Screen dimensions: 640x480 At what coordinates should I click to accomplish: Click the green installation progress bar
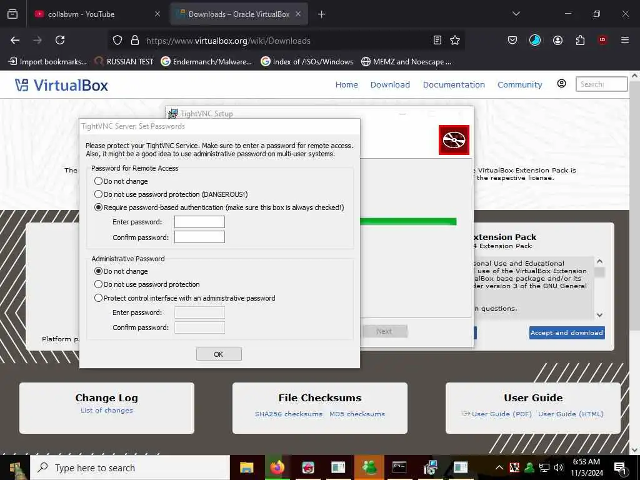(408, 222)
